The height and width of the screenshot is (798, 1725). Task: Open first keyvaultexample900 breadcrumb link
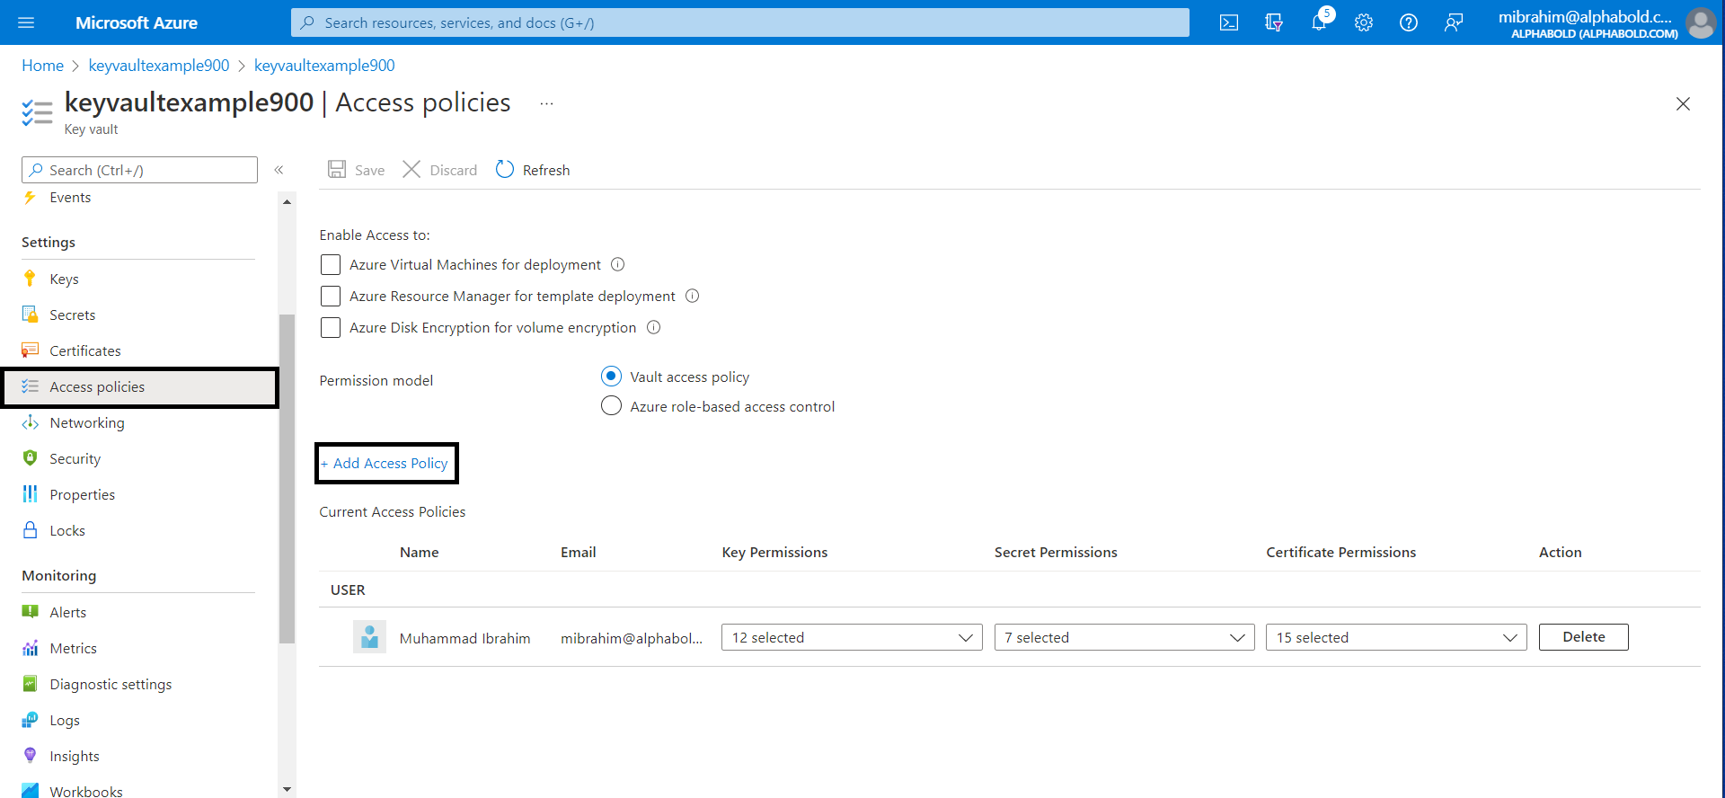[x=159, y=66]
